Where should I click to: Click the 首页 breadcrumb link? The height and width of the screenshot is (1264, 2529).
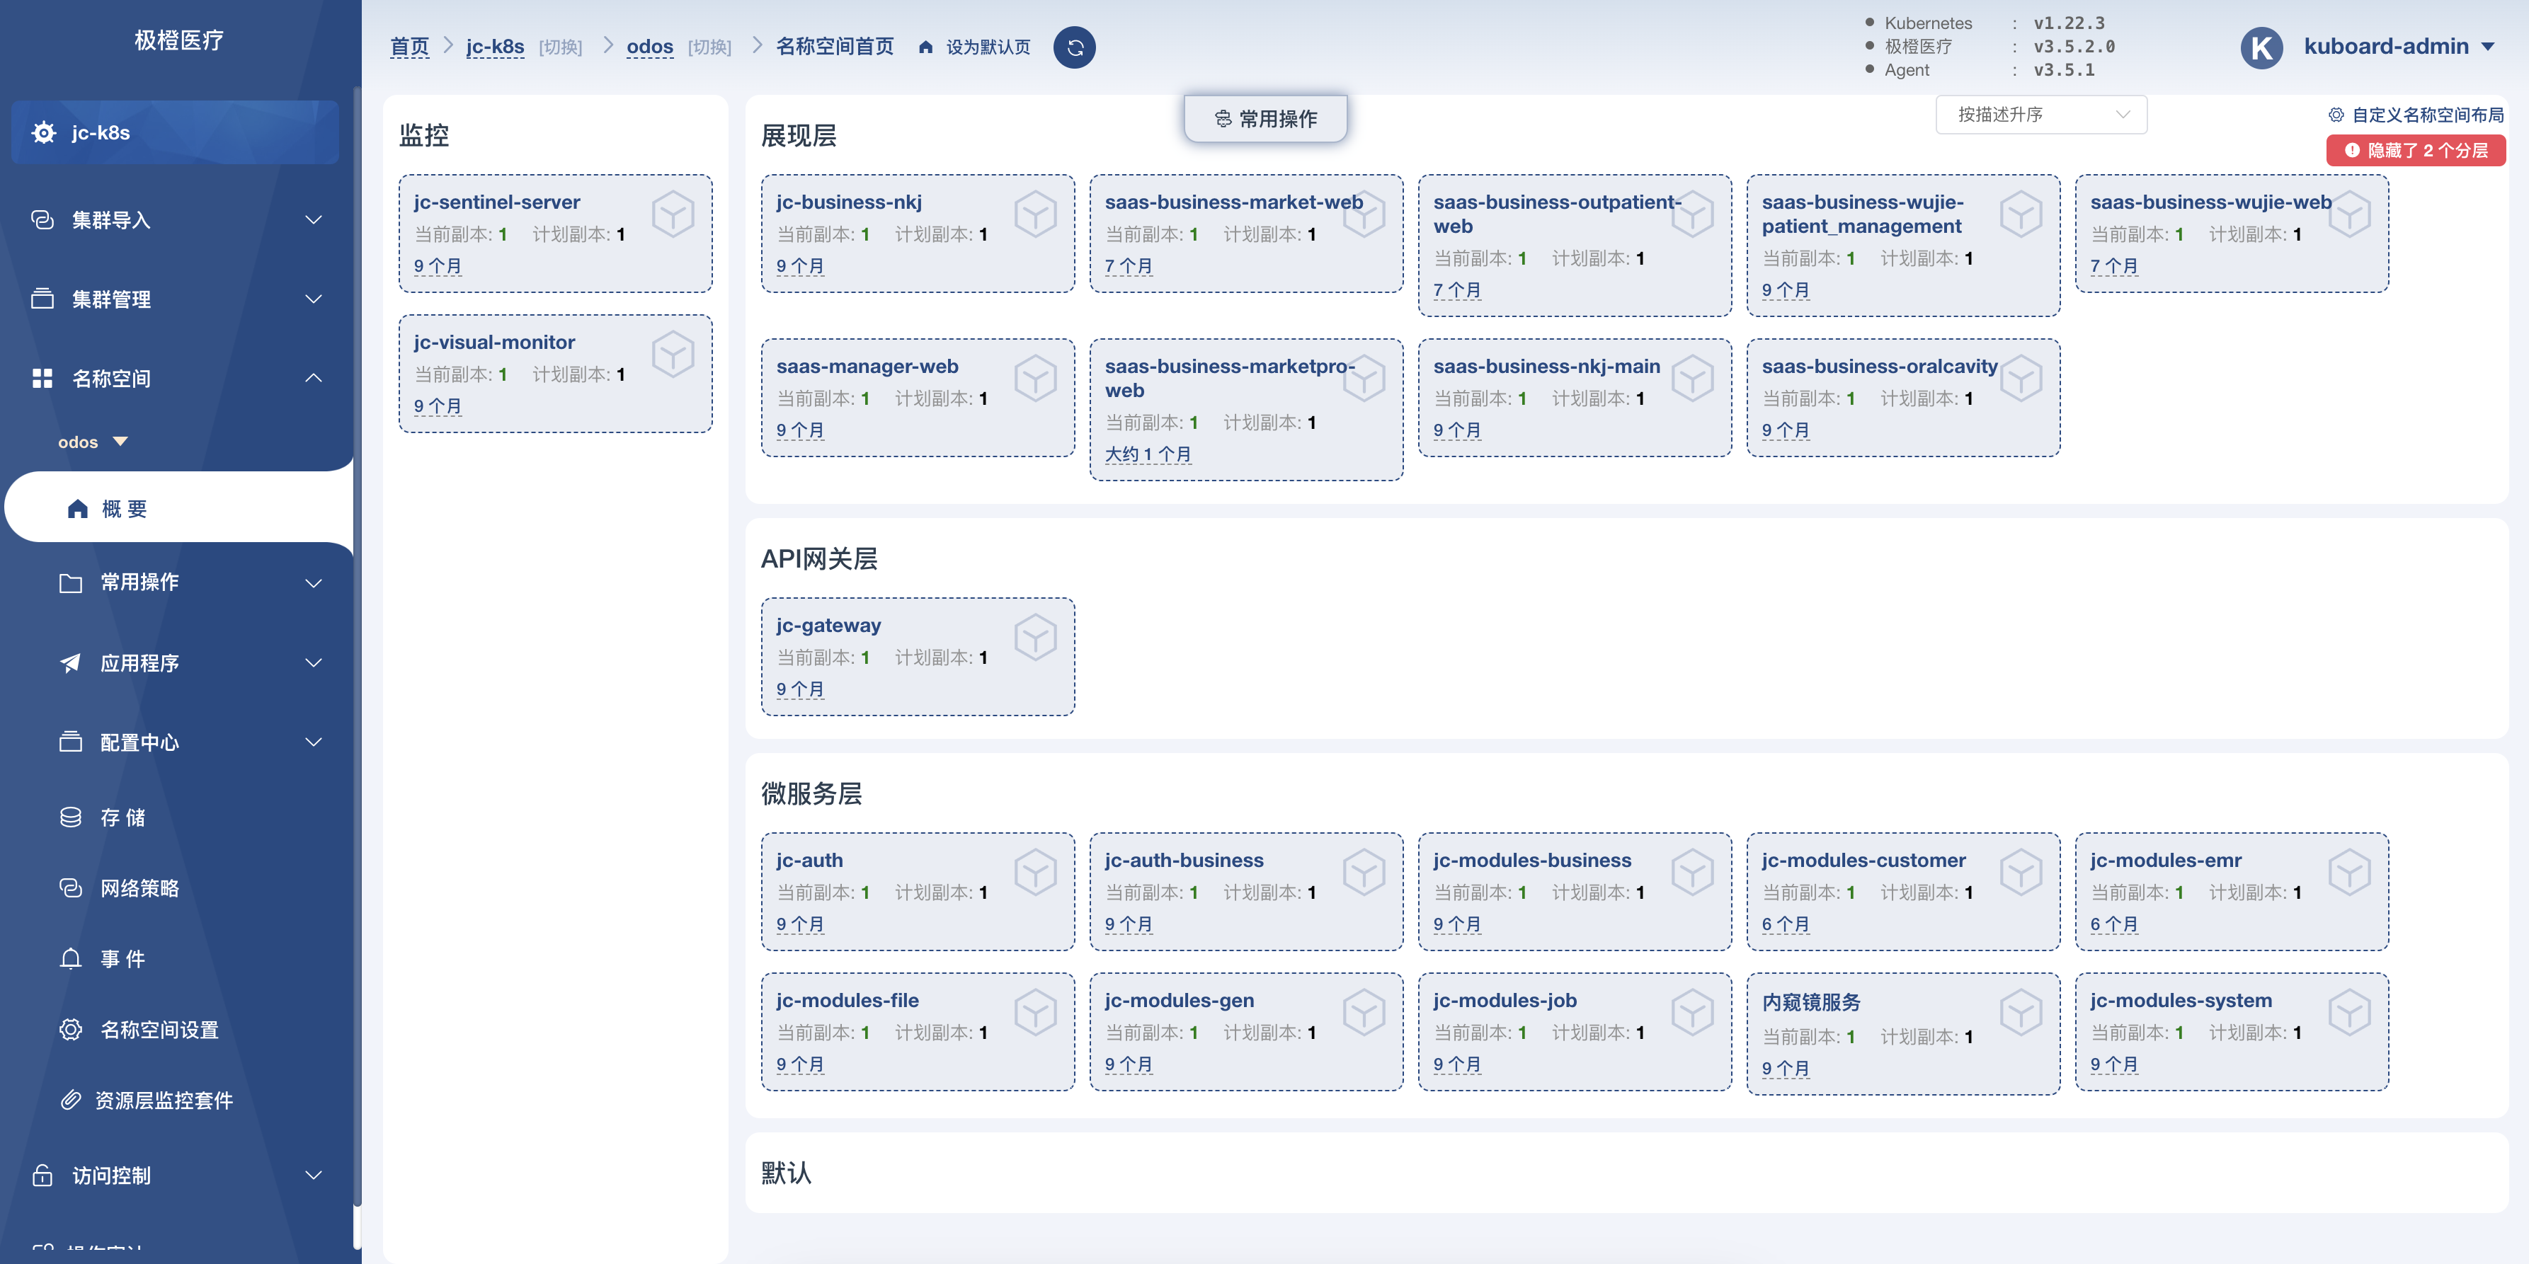(409, 47)
